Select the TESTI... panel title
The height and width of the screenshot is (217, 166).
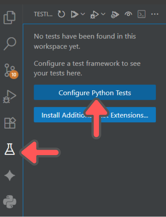click(43, 14)
